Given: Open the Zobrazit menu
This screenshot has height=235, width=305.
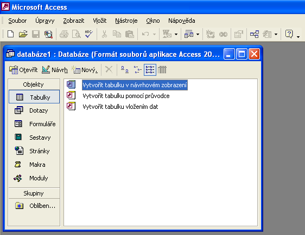Looking at the screenshot, I should (x=73, y=21).
